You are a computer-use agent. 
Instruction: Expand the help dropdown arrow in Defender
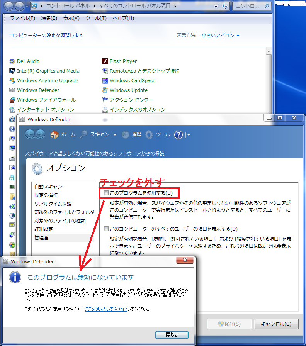(189, 135)
